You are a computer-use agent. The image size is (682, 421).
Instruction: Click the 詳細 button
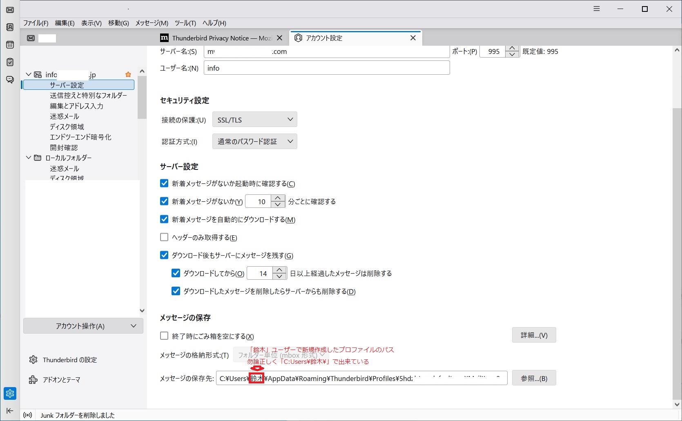[x=534, y=335]
